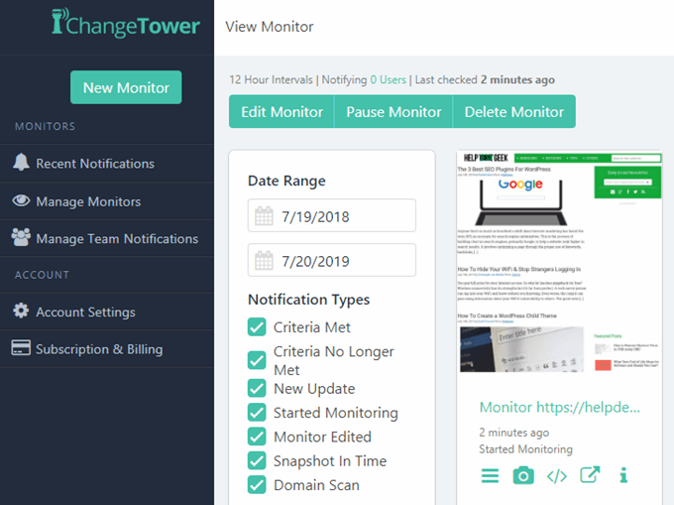This screenshot has width=674, height=505.
Task: Click the calendar icon for 7/20/2019 date
Action: (264, 260)
